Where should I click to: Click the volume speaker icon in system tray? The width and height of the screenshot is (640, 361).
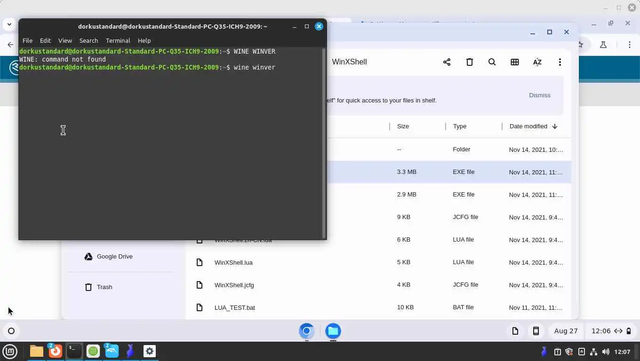606,352
